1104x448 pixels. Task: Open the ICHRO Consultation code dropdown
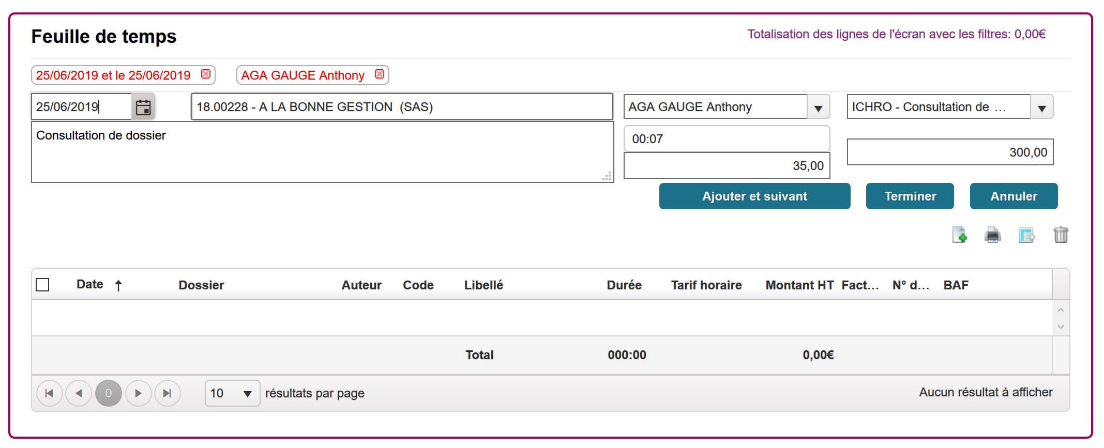pyautogui.click(x=1042, y=107)
